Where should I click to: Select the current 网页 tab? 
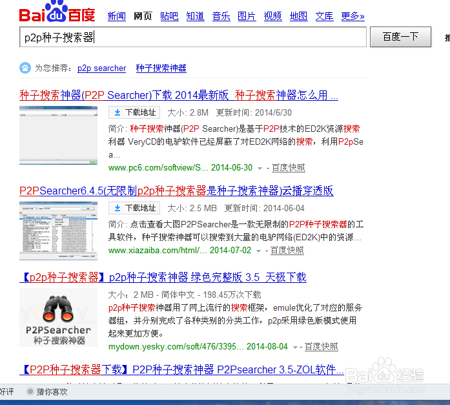click(143, 16)
